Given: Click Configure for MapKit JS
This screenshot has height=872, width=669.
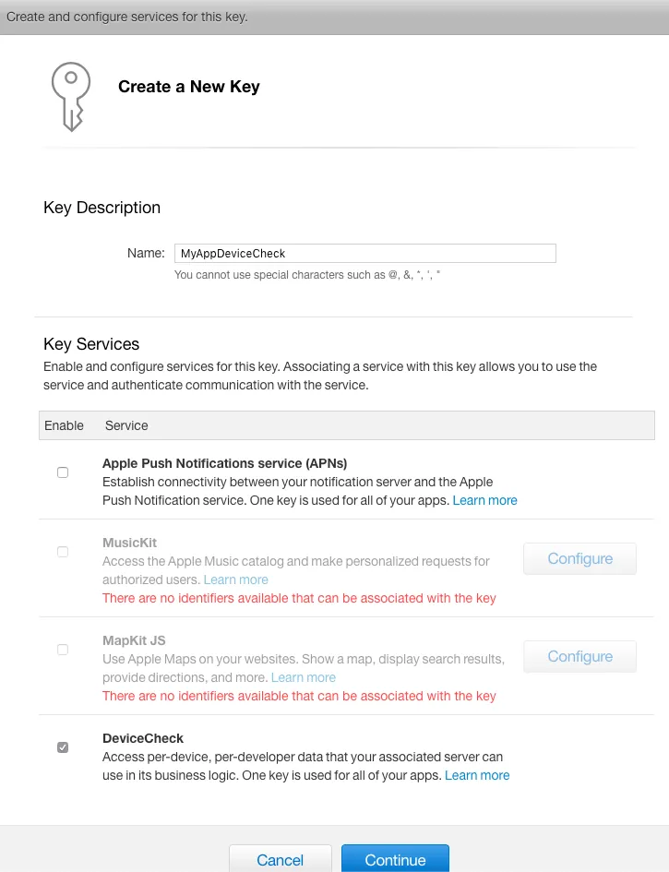Looking at the screenshot, I should point(579,656).
